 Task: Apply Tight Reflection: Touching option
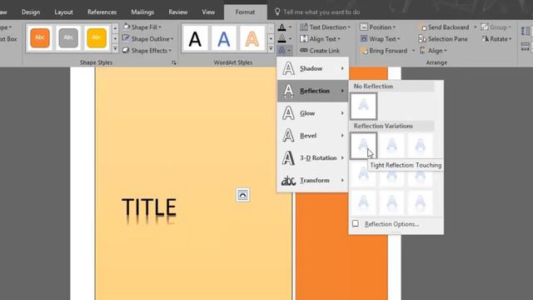(363, 146)
